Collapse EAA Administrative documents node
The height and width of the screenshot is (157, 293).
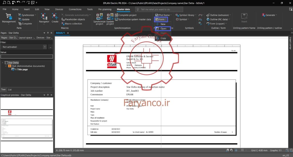tap(6, 66)
